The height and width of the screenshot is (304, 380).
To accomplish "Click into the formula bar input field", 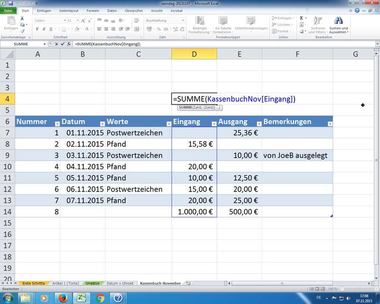I will (214, 44).
